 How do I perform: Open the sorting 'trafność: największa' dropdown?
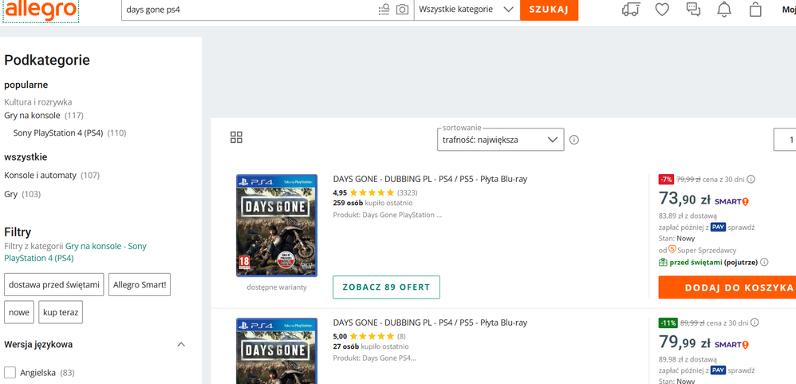[x=500, y=140]
